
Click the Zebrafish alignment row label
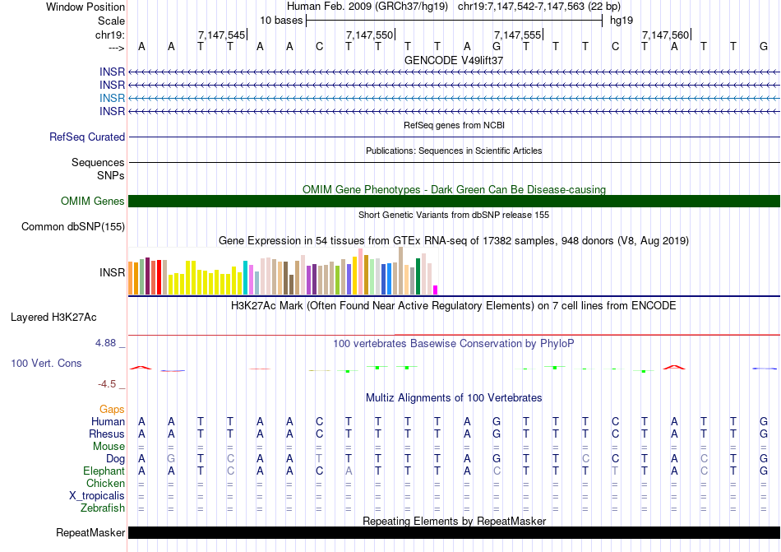tap(103, 508)
